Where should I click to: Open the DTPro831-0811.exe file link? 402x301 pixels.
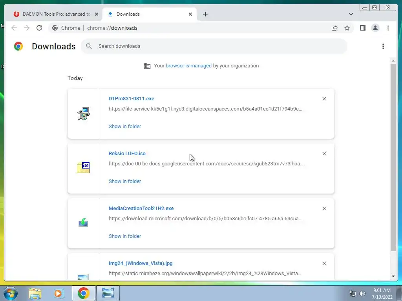pos(131,98)
